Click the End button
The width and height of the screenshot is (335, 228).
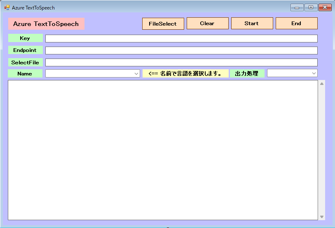[296, 24]
